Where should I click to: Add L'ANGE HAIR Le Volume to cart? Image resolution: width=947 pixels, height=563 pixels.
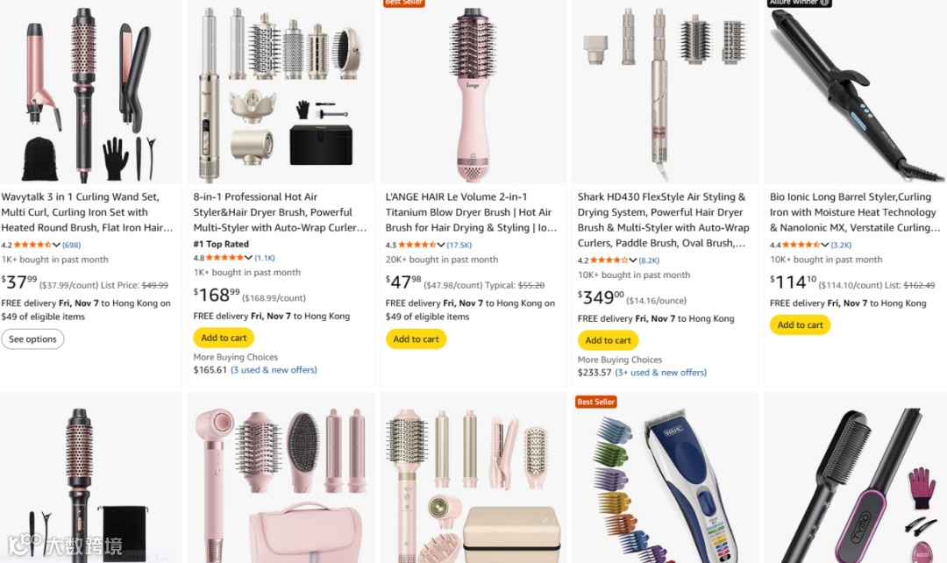417,339
